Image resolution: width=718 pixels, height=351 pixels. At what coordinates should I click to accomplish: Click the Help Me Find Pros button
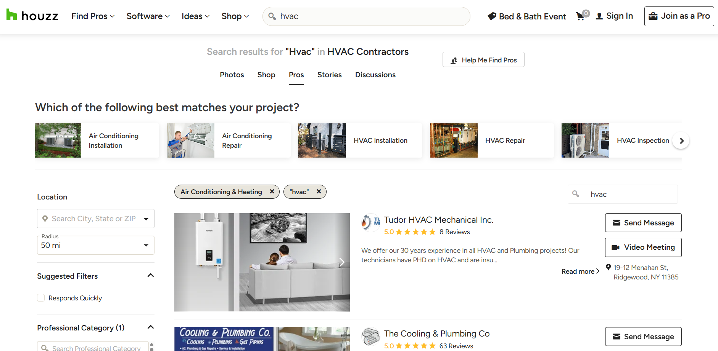[483, 59]
